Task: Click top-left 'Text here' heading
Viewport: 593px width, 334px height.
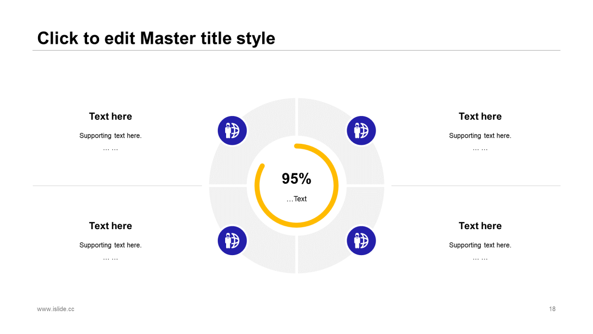Action: [x=110, y=116]
